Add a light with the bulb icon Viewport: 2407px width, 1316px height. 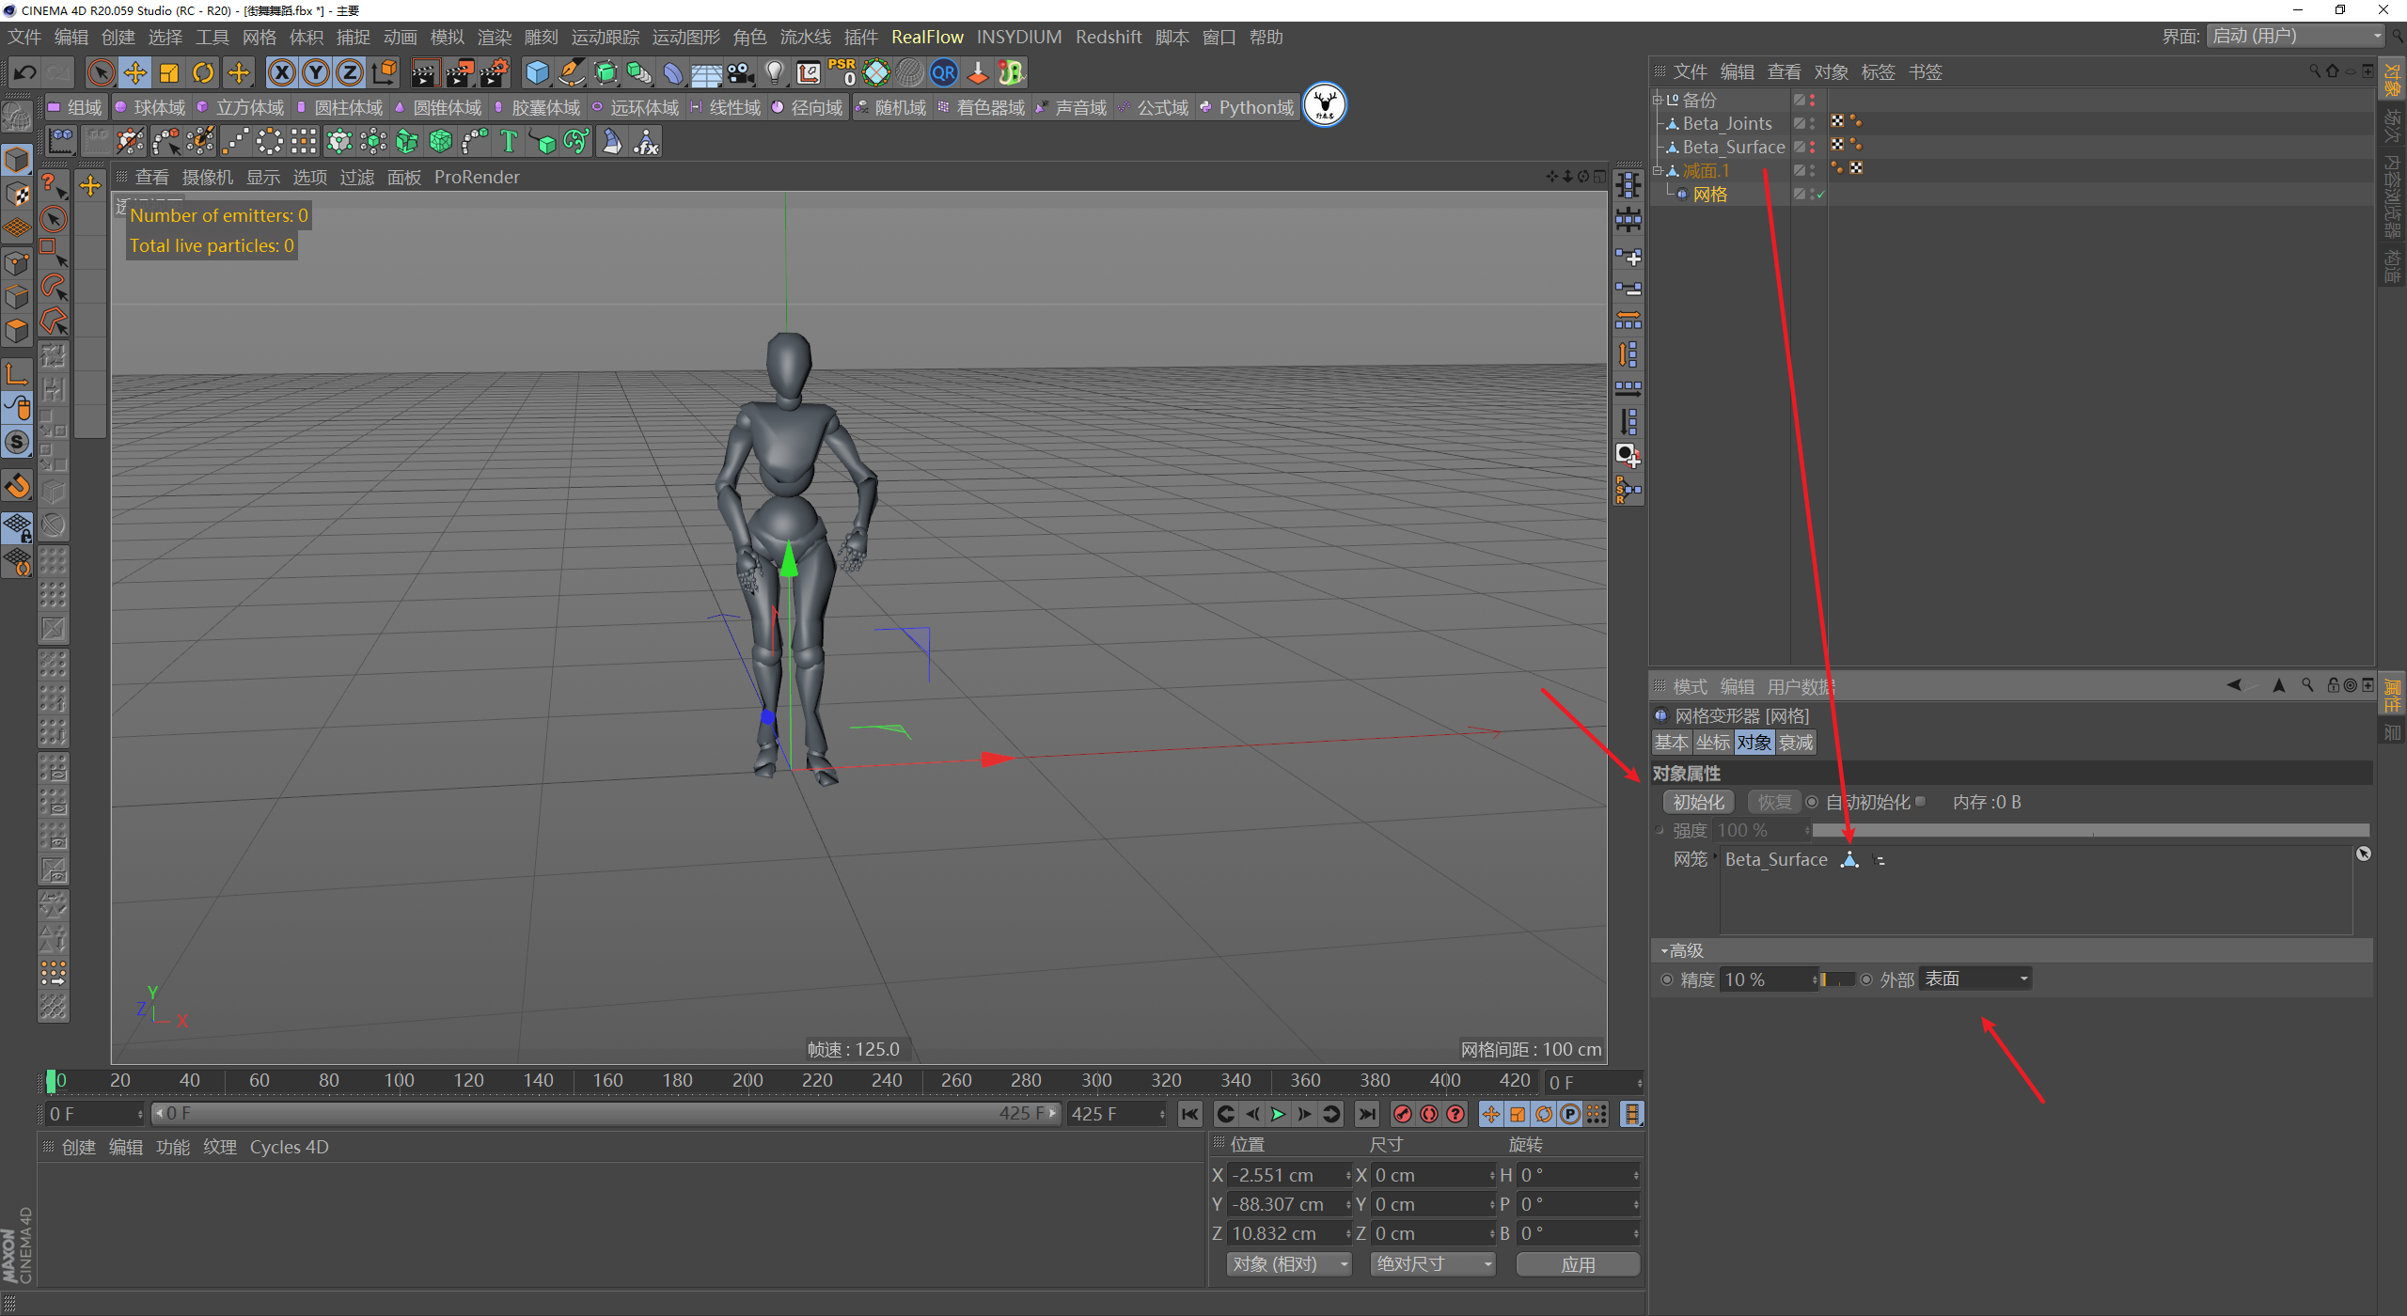(x=774, y=72)
